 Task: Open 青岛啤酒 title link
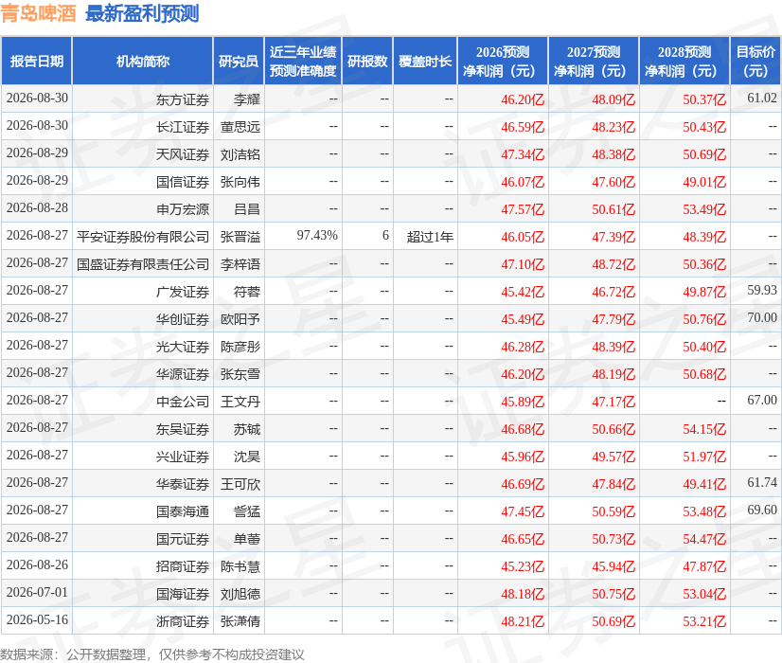tap(39, 13)
